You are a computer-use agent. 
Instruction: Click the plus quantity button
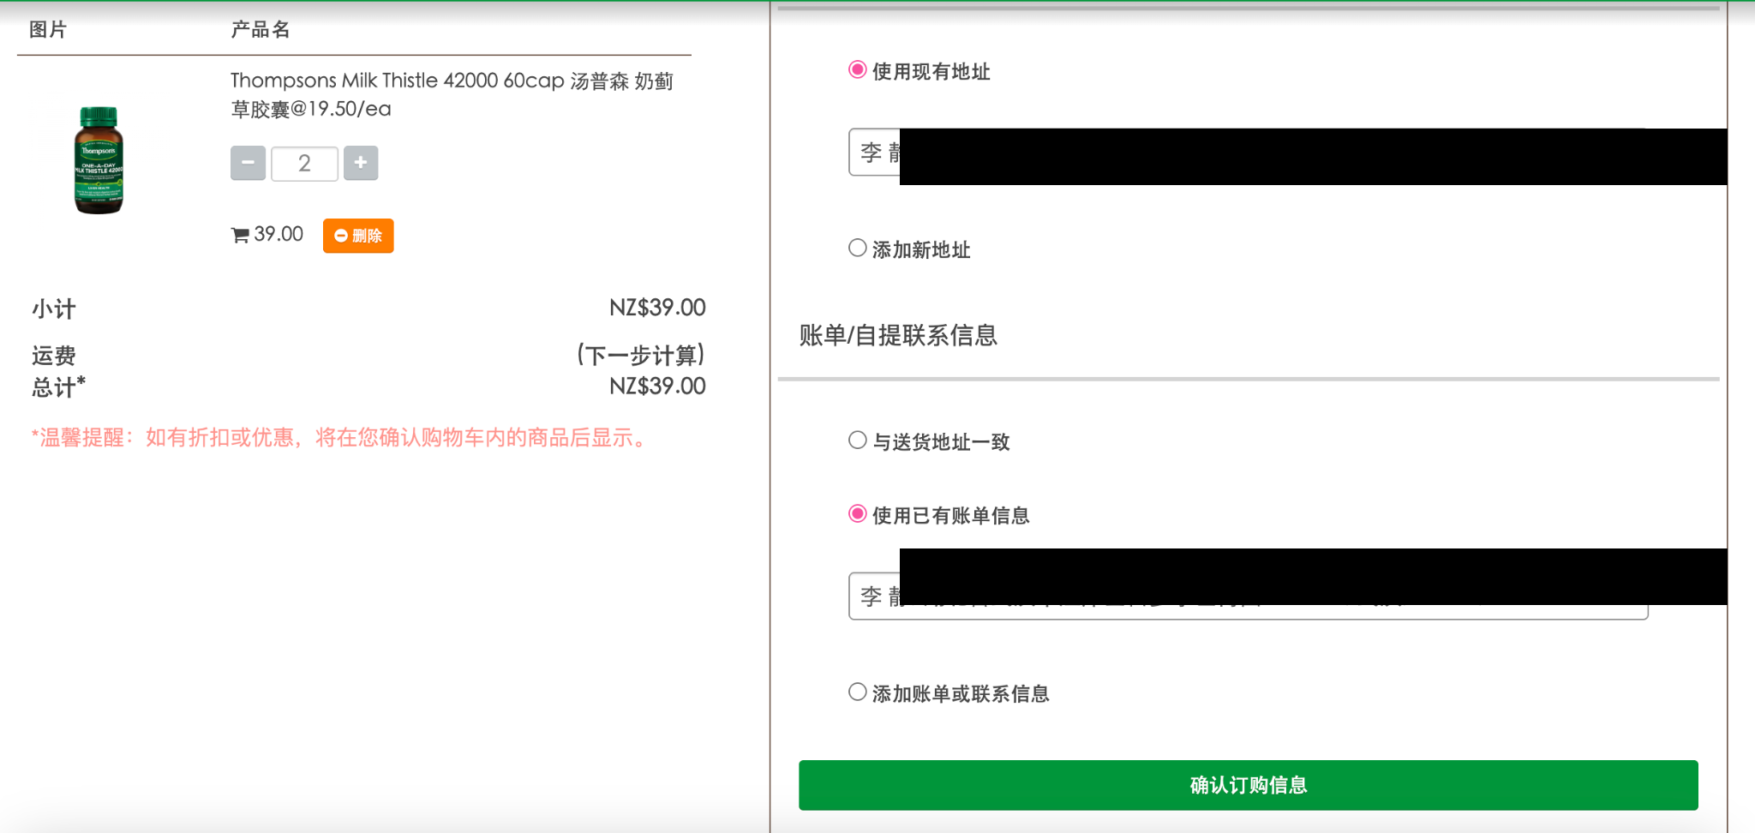(361, 163)
